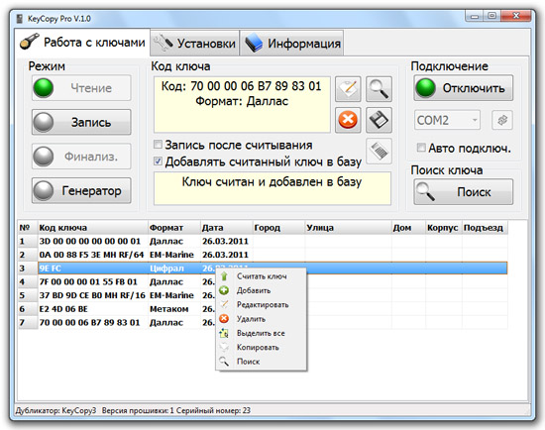Open the Информация tab
This screenshot has height=430, width=545.
pos(292,44)
